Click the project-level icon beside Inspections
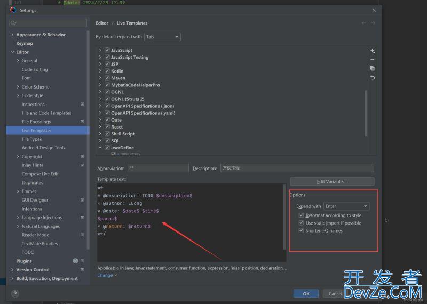 coord(82,104)
